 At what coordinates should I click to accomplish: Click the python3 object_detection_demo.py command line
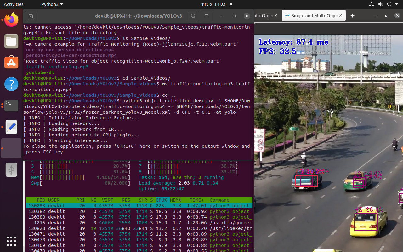pos(137,106)
